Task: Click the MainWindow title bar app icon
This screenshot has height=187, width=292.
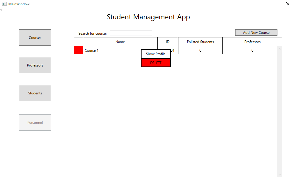Action: pyautogui.click(x=4, y=4)
